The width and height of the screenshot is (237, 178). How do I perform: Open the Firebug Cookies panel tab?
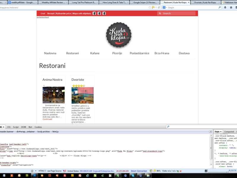click(x=38, y=127)
